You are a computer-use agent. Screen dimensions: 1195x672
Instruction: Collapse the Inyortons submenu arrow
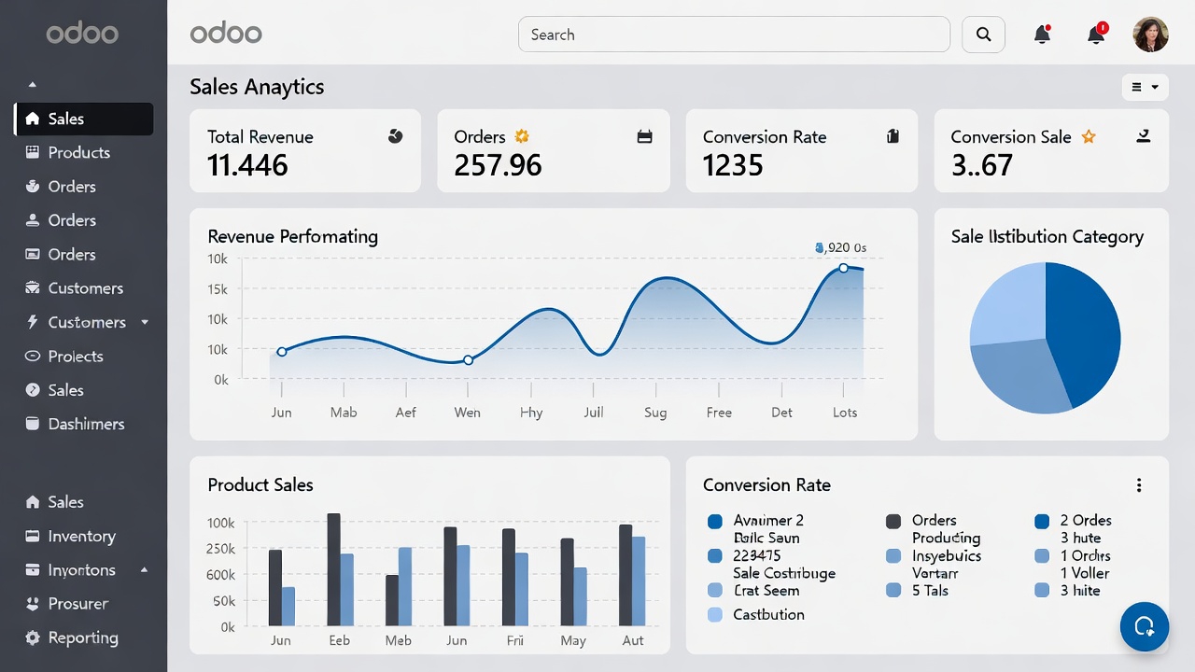pos(144,569)
